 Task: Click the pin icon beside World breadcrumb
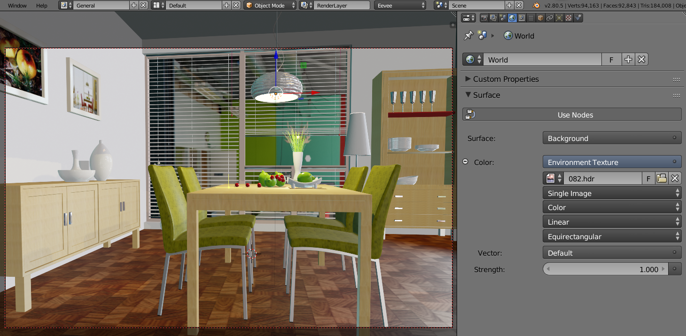click(468, 36)
